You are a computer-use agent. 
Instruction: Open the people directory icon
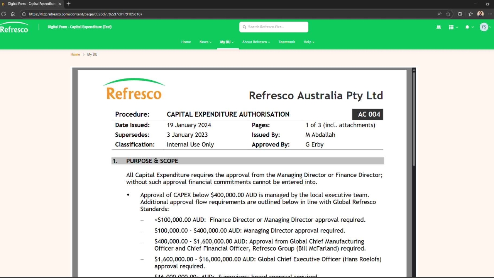click(438, 27)
